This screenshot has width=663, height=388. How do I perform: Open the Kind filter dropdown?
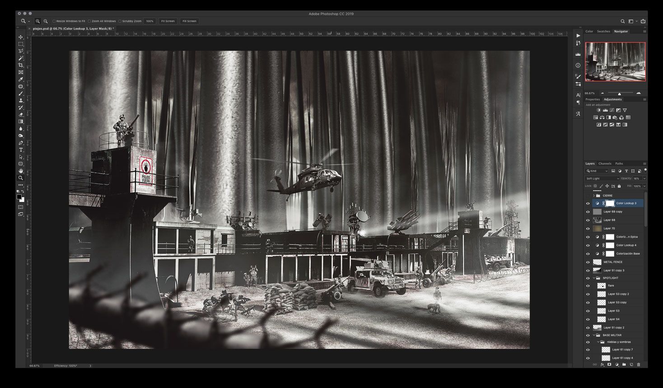click(597, 171)
